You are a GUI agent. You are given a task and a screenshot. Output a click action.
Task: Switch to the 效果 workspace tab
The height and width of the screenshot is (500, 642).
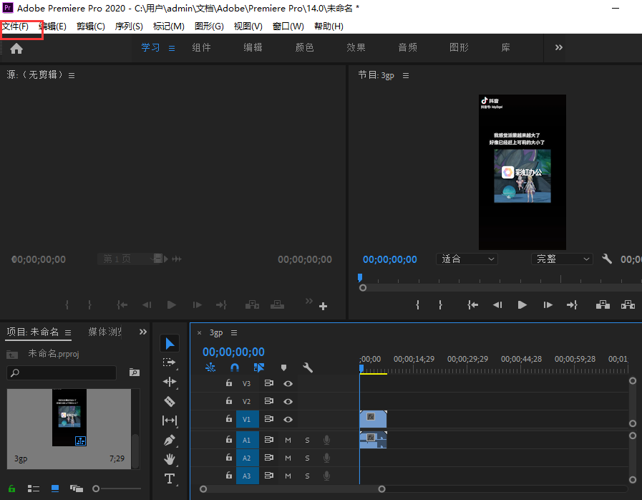tap(356, 48)
